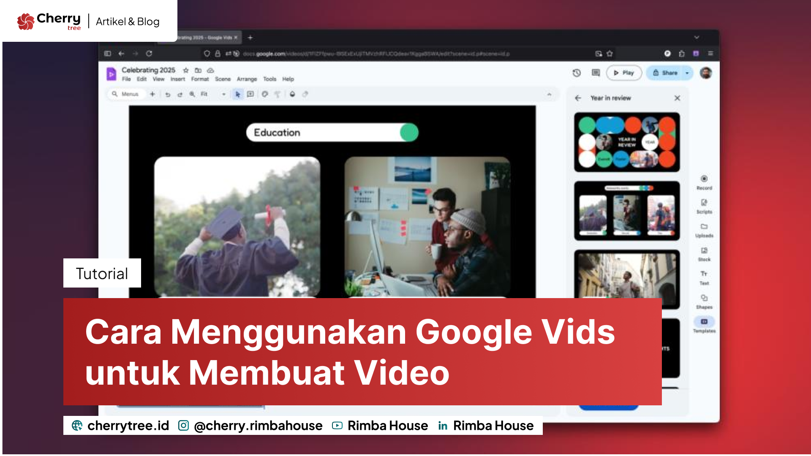Screen dimensions: 811x456
Task: Open the View menu
Action: tap(158, 79)
